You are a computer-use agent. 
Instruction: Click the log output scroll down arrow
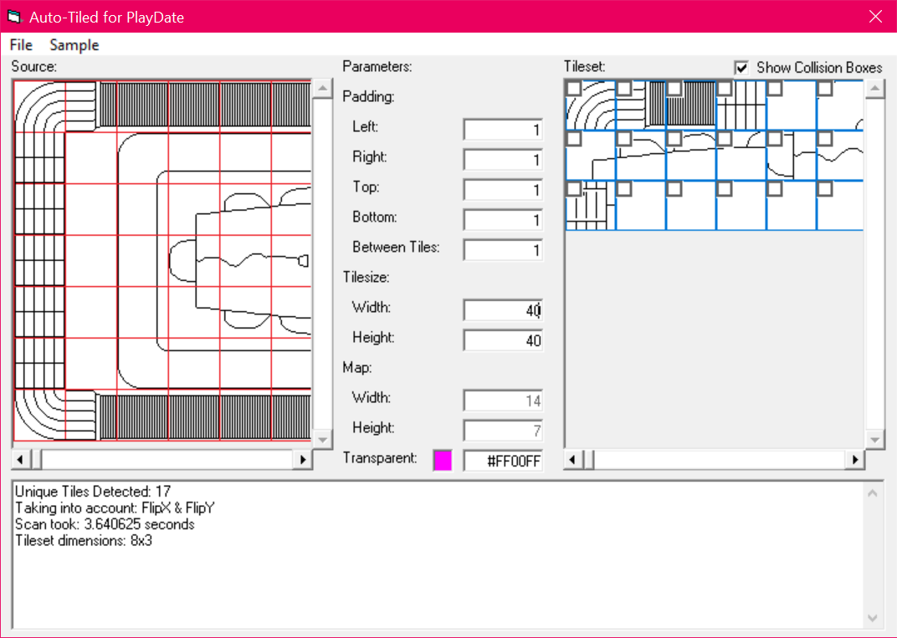873,618
